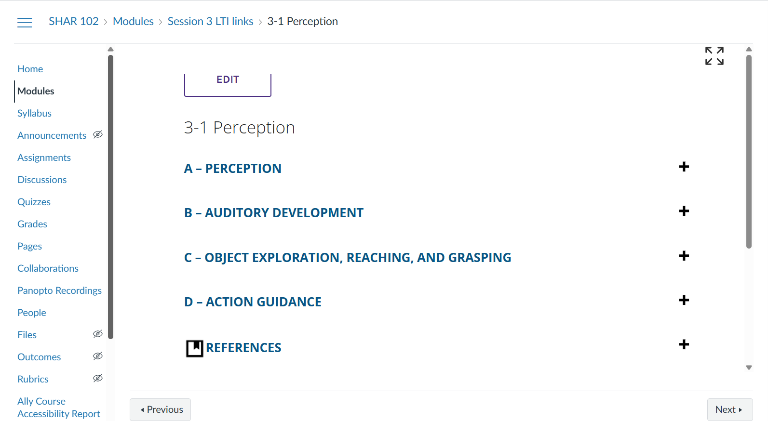This screenshot has height=421, width=768.
Task: Open SHAR 102 breadcrumb link
Action: [73, 22]
